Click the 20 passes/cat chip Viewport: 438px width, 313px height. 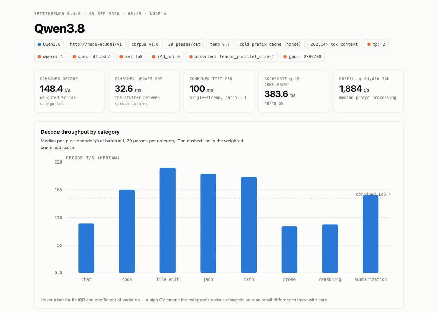click(x=184, y=44)
